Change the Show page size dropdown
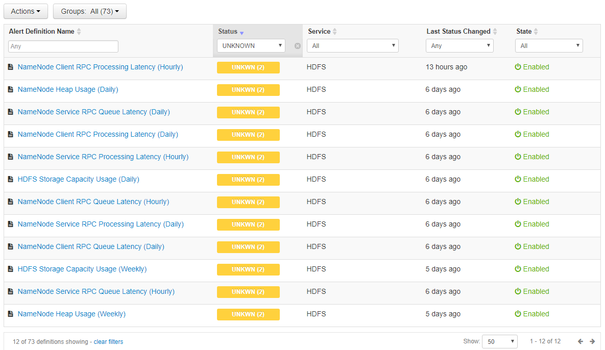605x350 pixels. [x=499, y=341]
